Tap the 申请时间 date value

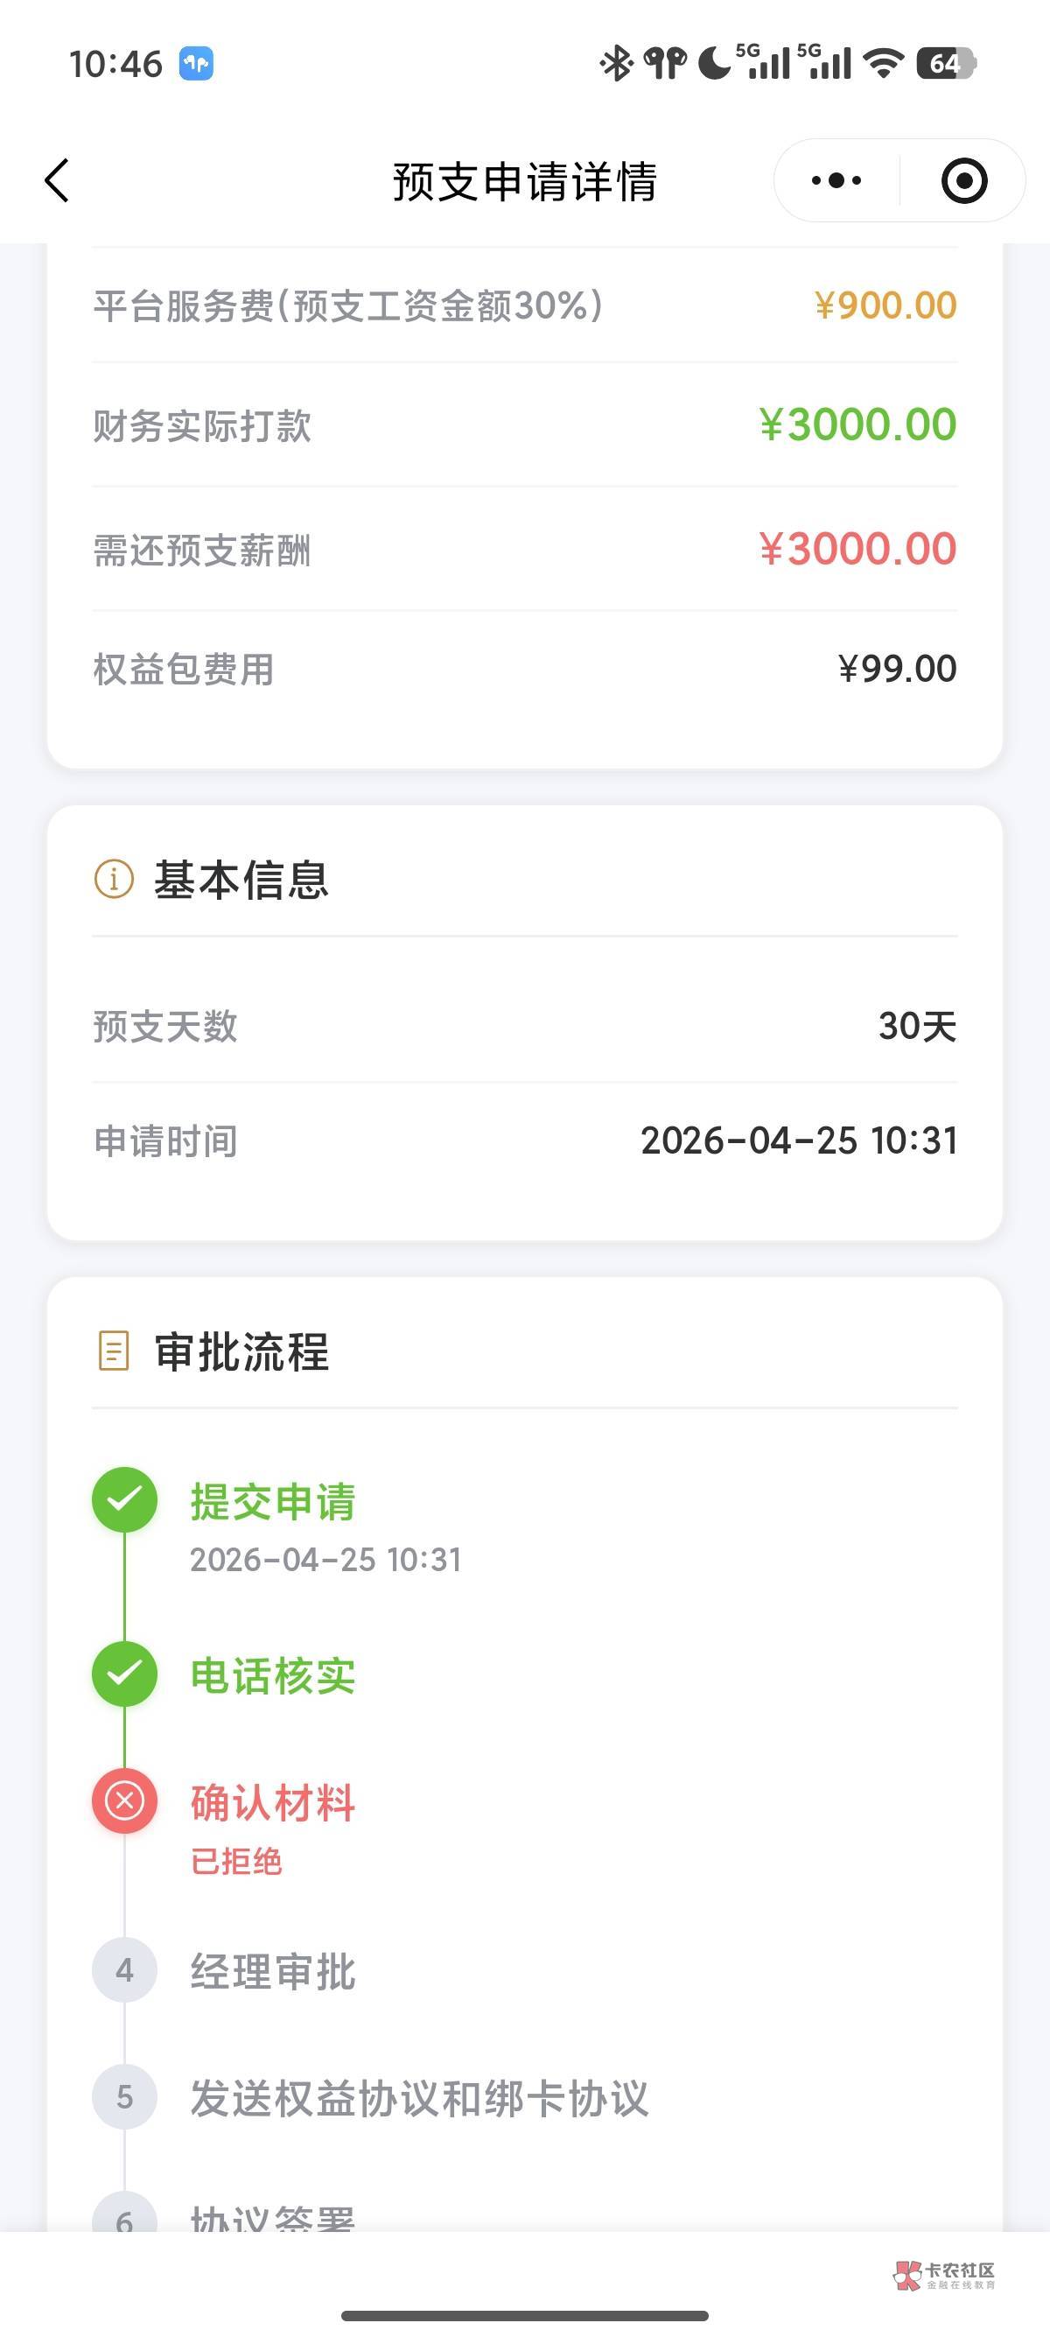799,1140
